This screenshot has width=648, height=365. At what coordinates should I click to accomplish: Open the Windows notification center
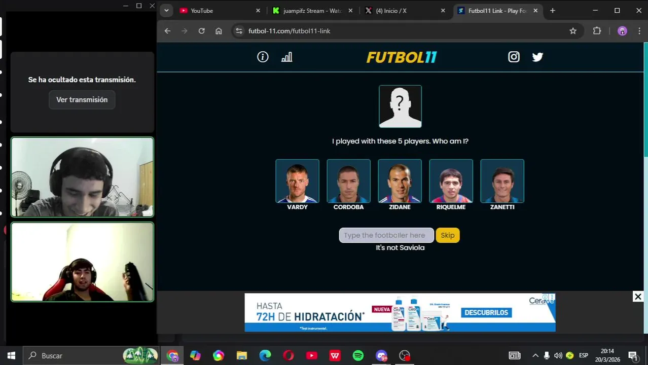(633, 356)
